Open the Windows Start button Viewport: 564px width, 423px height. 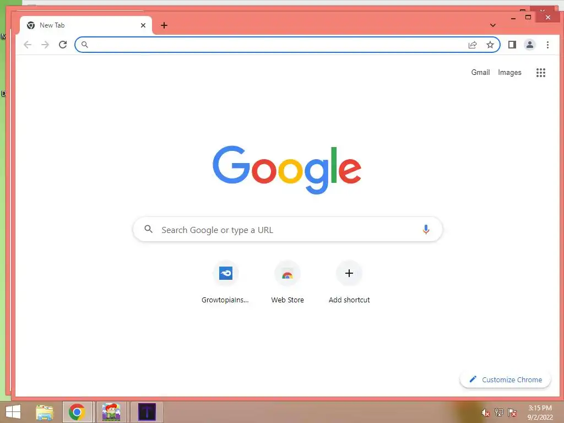tap(13, 412)
